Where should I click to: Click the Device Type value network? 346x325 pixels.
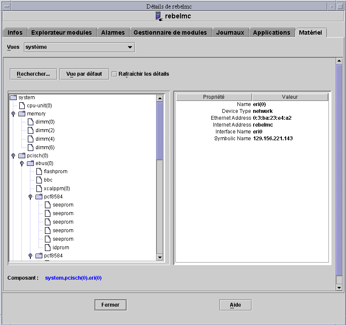(x=263, y=111)
